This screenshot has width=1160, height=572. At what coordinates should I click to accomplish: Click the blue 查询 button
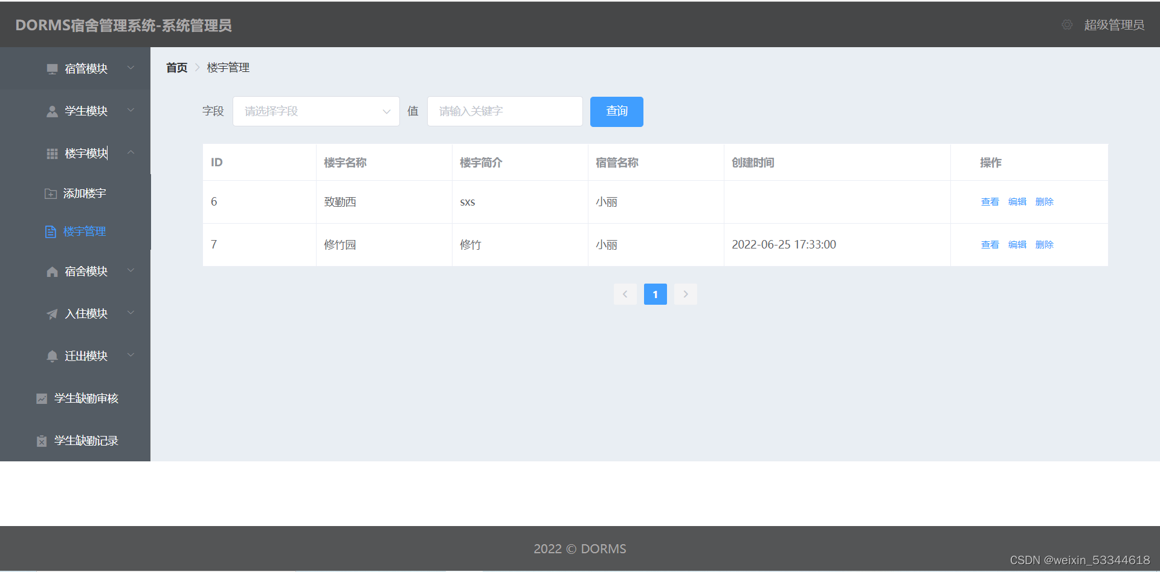click(617, 111)
